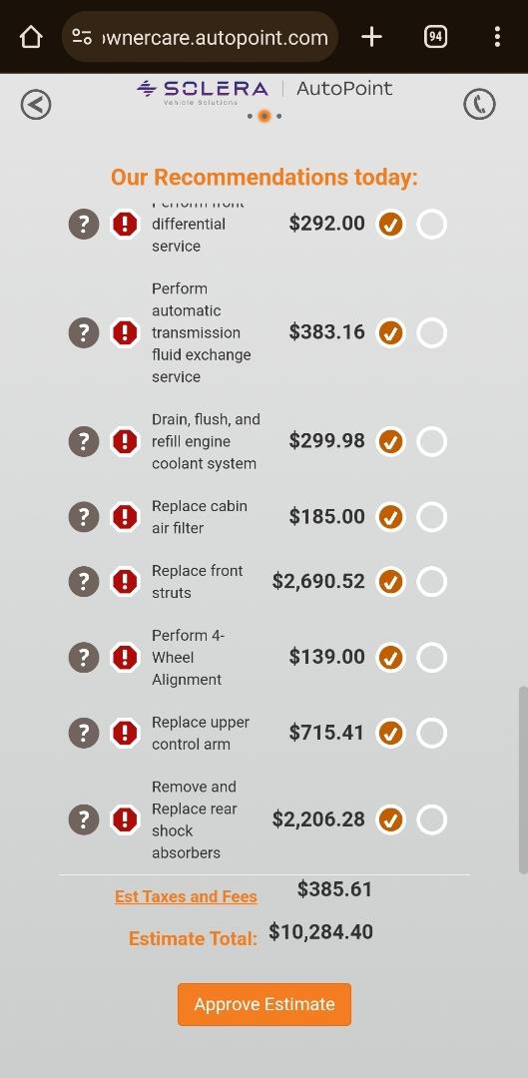This screenshot has height=1078, width=528.
Task: Tap the ownercare.autopoint.com address bar
Action: tap(200, 37)
